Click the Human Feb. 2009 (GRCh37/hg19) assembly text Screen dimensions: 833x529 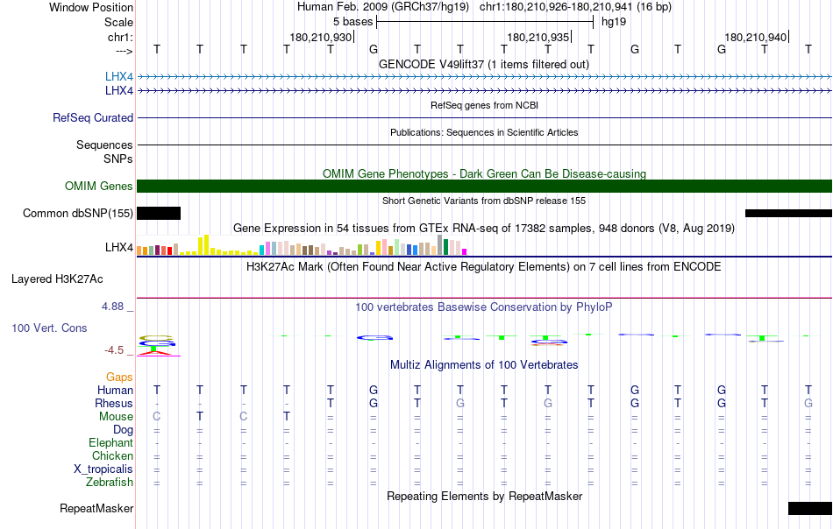coord(383,7)
